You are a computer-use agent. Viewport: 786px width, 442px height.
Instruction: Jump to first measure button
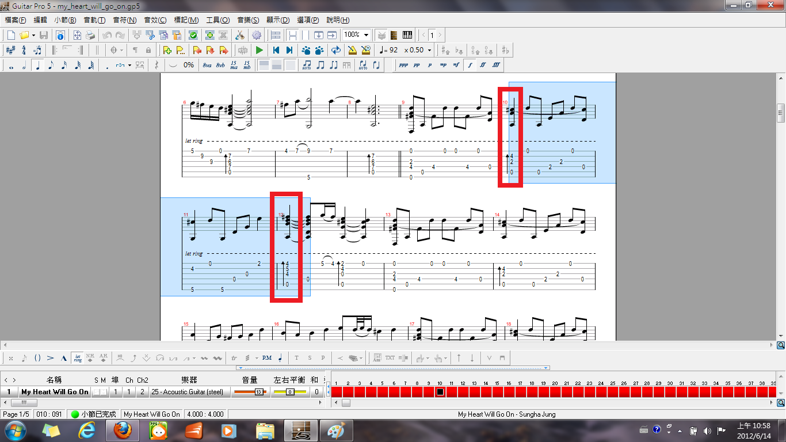click(x=276, y=50)
